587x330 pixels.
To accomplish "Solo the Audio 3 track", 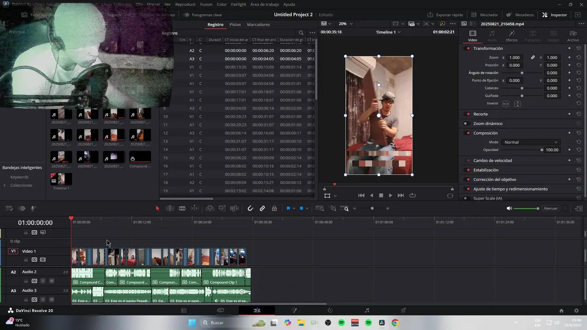I will [x=43, y=300].
